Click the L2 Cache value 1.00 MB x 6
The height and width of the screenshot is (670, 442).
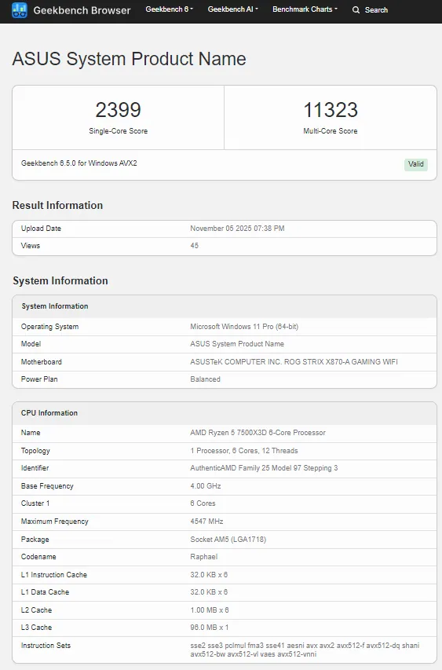coord(210,610)
